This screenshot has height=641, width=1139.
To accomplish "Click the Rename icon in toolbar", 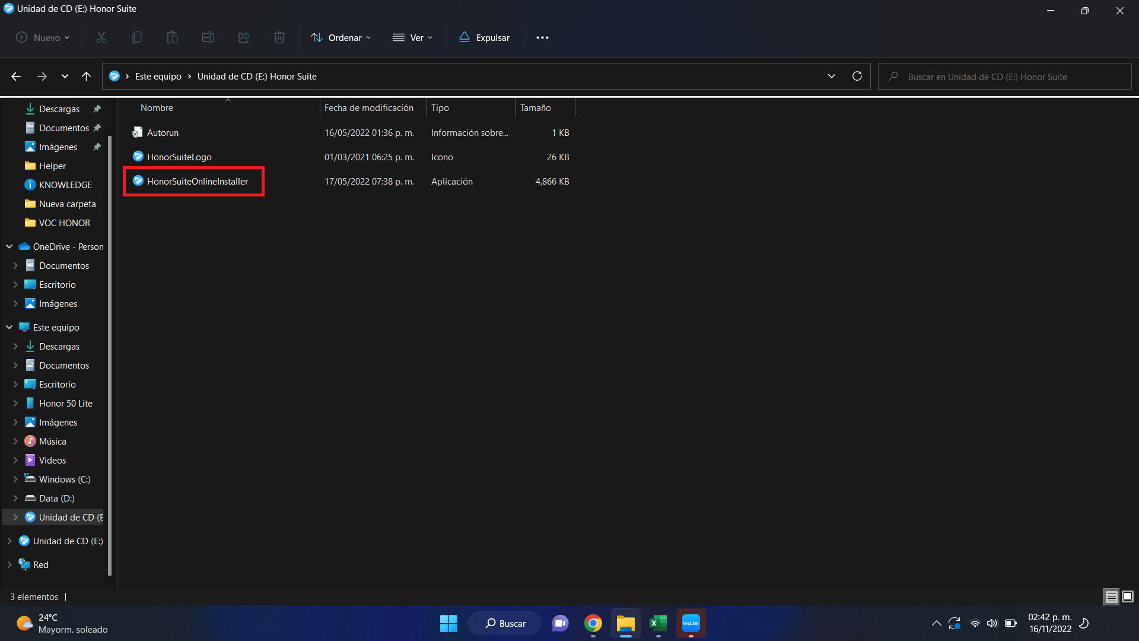I will (x=208, y=37).
